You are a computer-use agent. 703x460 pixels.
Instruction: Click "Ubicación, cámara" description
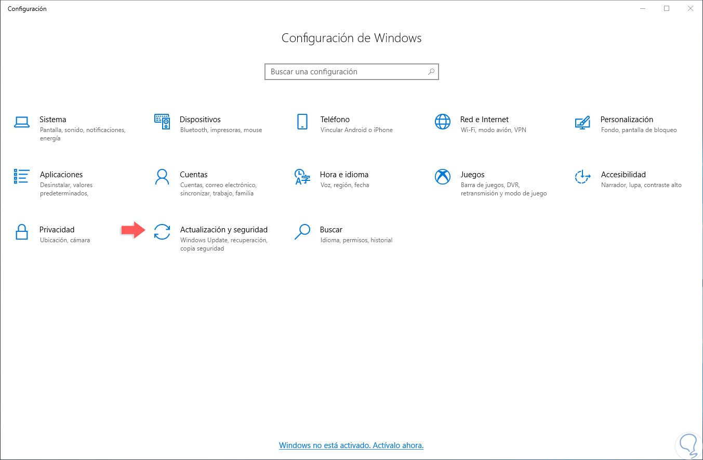[x=65, y=240]
